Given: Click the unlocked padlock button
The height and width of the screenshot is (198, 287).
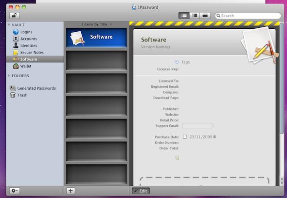Looking at the screenshot, I should pos(15,16).
